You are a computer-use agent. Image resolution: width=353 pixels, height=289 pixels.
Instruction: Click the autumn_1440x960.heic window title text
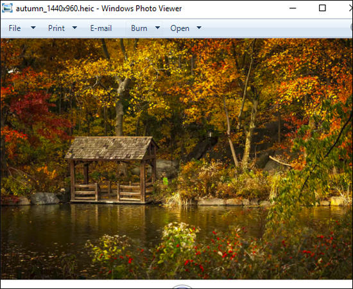(55, 8)
